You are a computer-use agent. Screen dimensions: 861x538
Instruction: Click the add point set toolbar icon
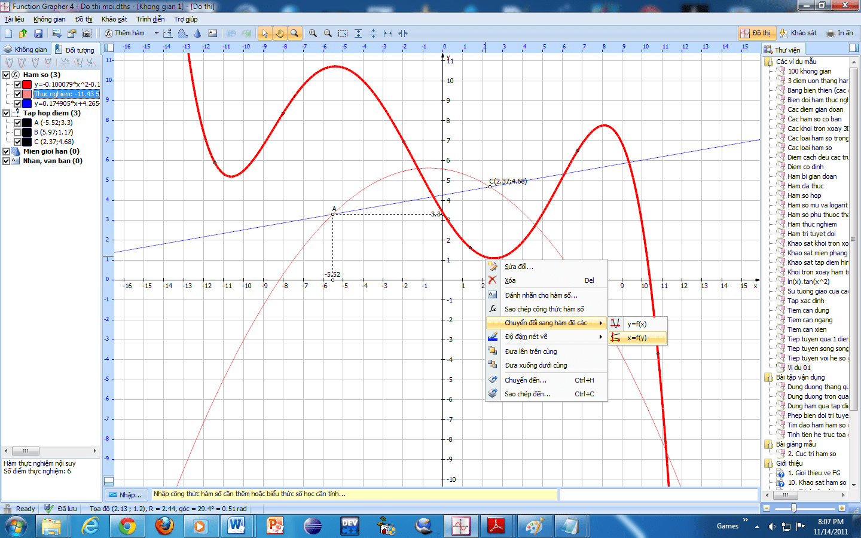pyautogui.click(x=168, y=33)
